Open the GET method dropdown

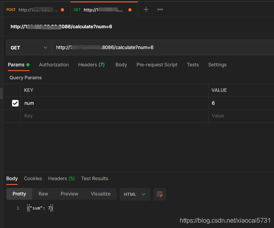tap(29, 47)
